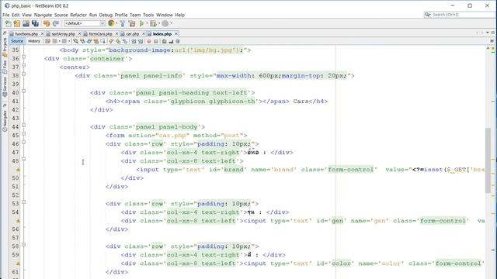Viewport: 497px width, 279px height.
Task: Open the Team menu
Action: pyautogui.click(x=135, y=15)
